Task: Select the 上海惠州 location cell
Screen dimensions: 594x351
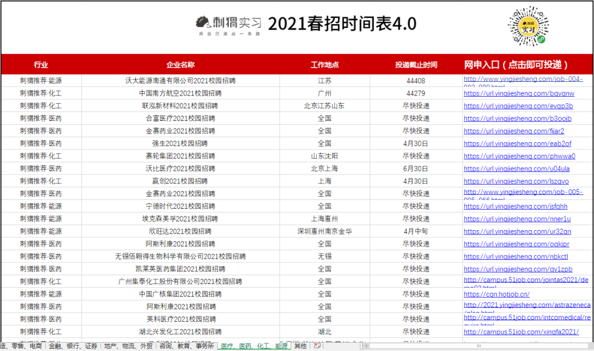Action: pyautogui.click(x=324, y=219)
